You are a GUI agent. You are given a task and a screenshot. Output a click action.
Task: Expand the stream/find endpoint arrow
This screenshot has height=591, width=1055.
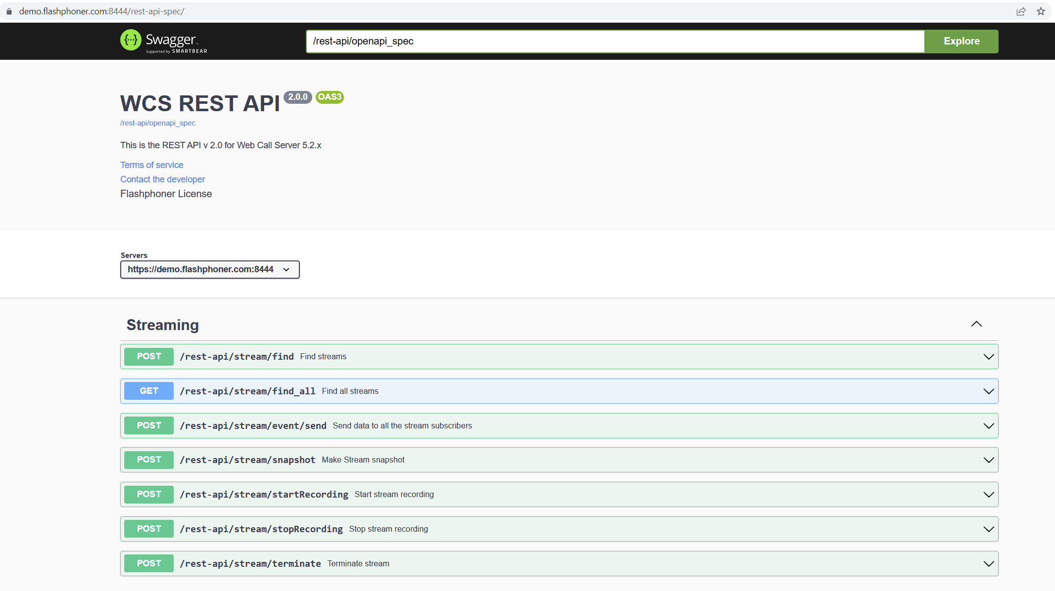pyautogui.click(x=988, y=357)
